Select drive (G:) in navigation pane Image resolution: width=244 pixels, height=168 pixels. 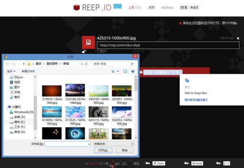tap(17, 132)
